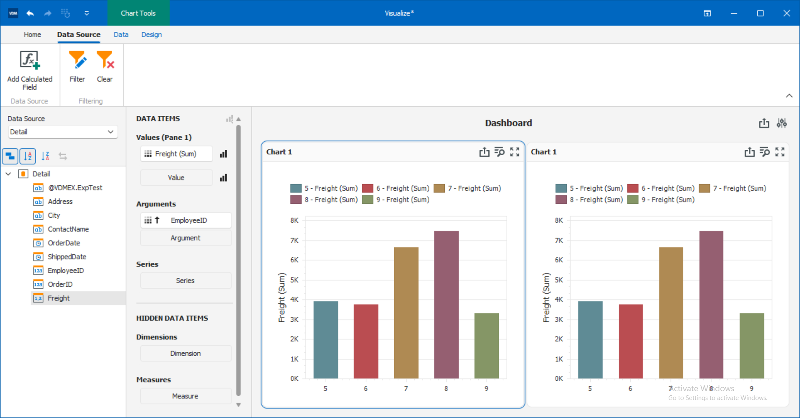The width and height of the screenshot is (800, 418).
Task: Export the left Chart 1
Action: (x=484, y=152)
